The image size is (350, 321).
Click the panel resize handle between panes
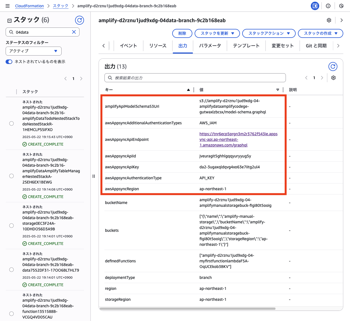[94, 176]
